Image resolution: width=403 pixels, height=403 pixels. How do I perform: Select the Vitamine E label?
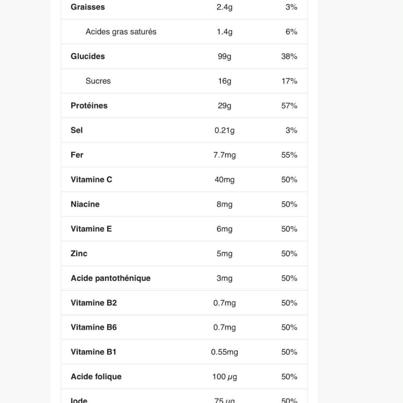point(91,229)
